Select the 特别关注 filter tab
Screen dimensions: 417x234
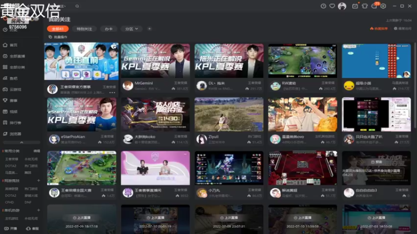coord(84,29)
